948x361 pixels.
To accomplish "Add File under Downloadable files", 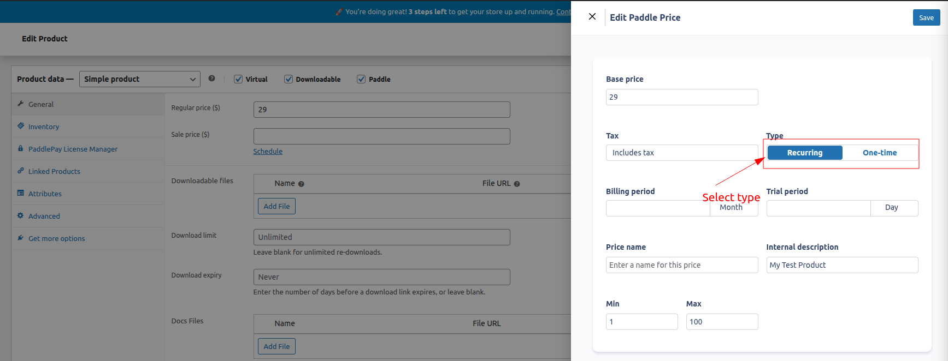I will coord(276,206).
